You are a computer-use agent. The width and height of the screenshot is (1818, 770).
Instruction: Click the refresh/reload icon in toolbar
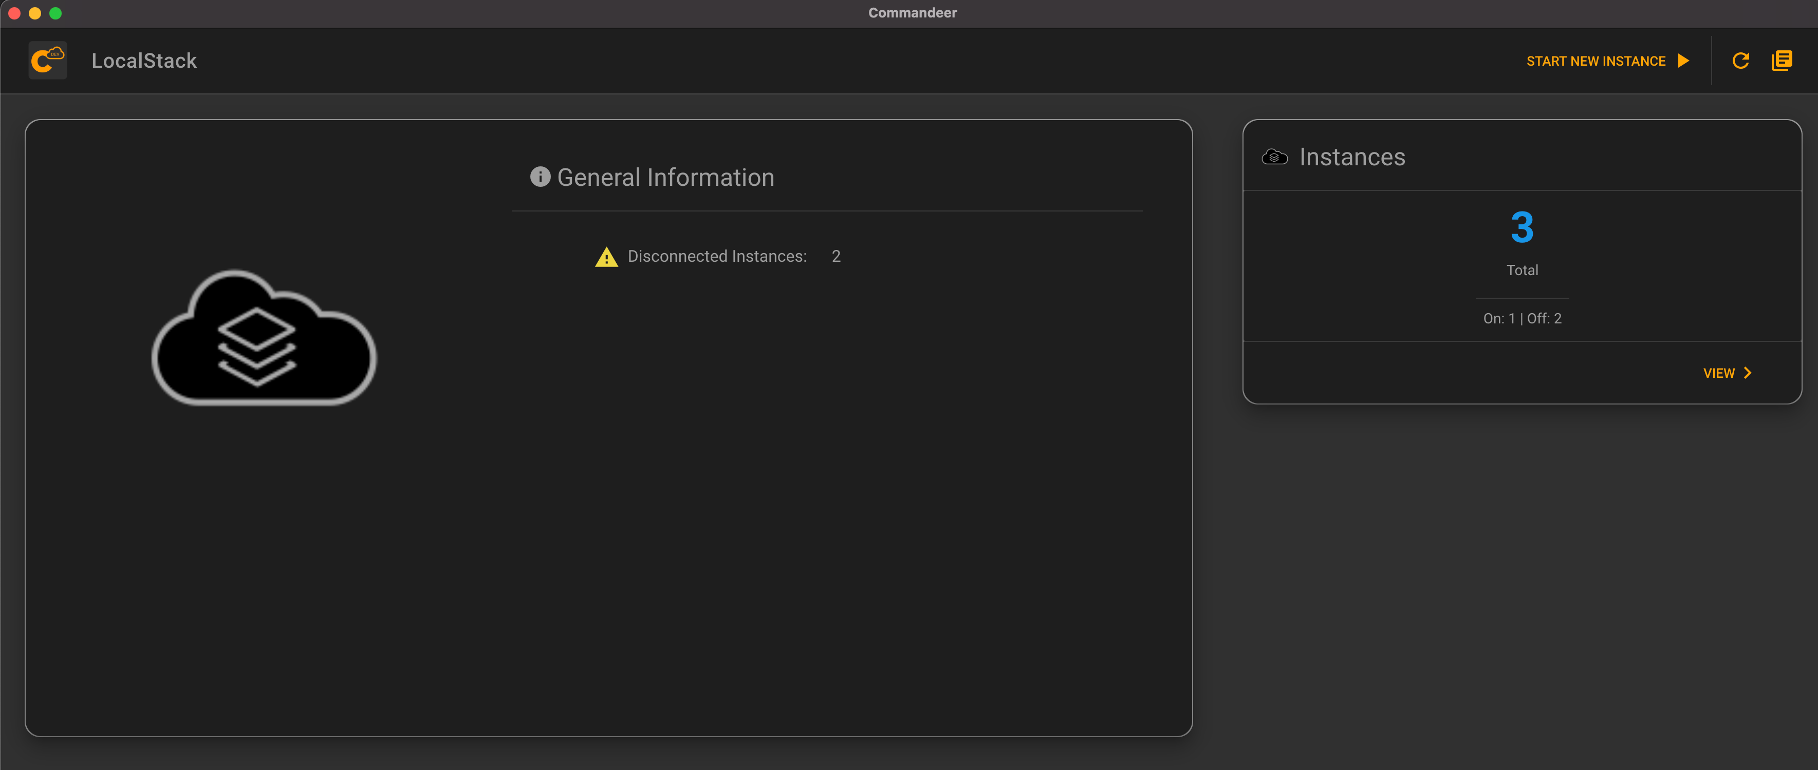pos(1739,60)
